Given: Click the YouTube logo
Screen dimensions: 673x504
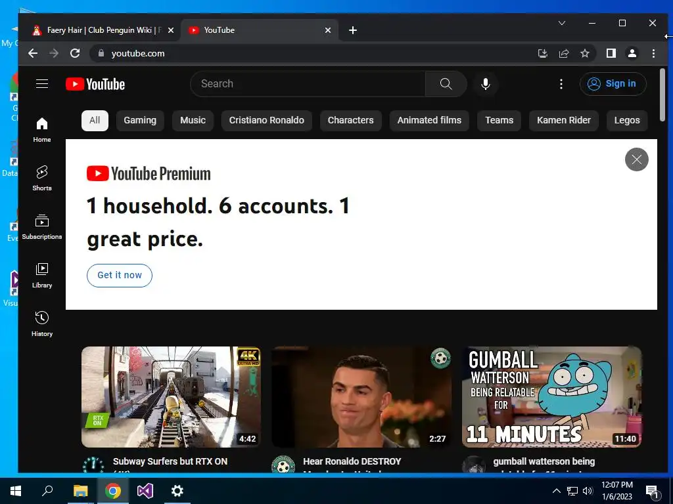Looking at the screenshot, I should point(95,84).
